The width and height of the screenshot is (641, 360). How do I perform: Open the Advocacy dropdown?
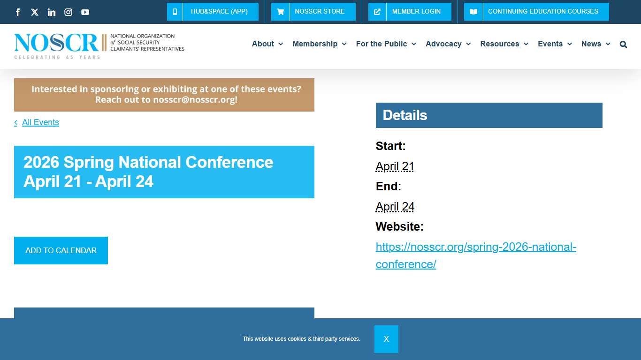tap(447, 44)
